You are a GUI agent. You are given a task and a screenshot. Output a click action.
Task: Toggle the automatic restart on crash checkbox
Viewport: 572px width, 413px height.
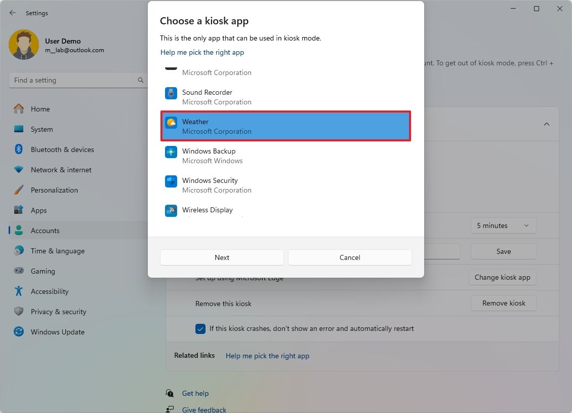pos(200,328)
